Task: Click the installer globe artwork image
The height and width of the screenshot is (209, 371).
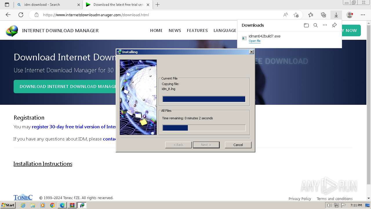Action: (x=138, y=97)
